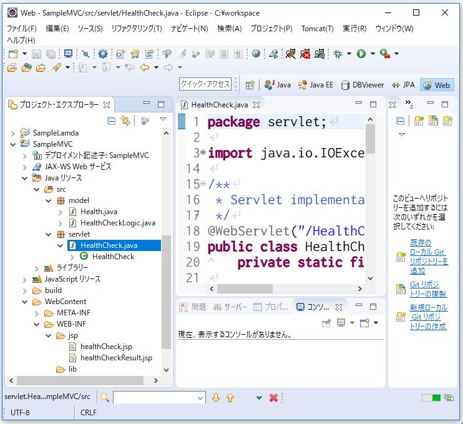Expand the META-INF folder

36,313
